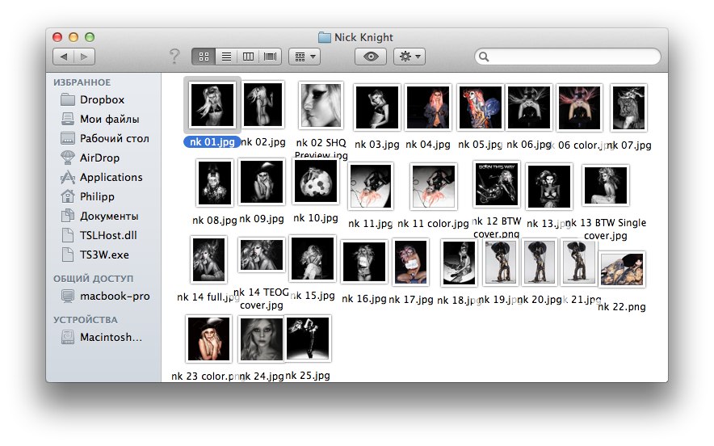This screenshot has height=446, width=714.
Task: Click the Philipp house icon
Action: (68, 196)
